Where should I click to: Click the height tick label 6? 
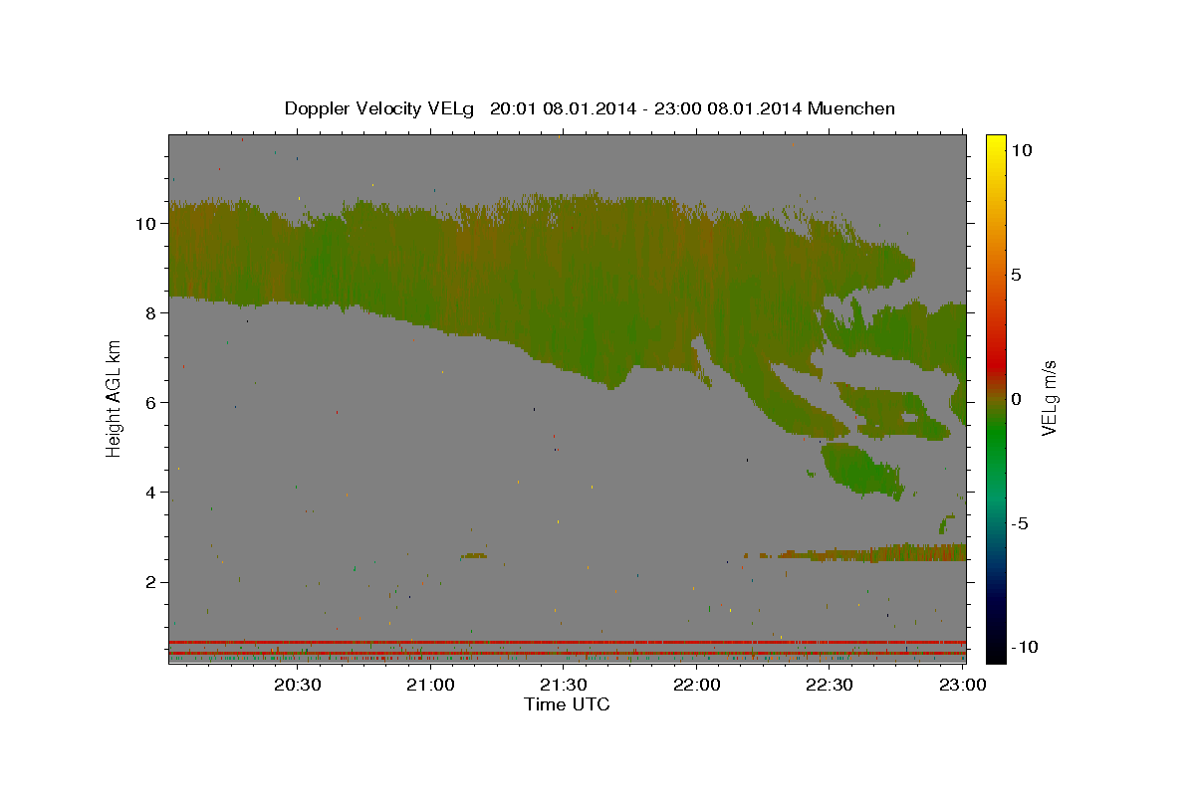point(151,402)
